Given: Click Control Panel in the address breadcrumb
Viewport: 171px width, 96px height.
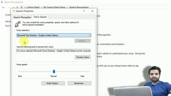Looking at the screenshot, I should [33, 7].
